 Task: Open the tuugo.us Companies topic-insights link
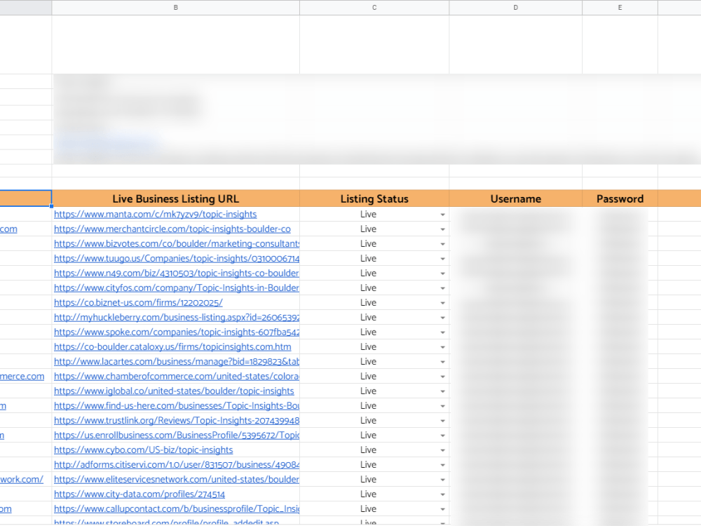pos(177,259)
